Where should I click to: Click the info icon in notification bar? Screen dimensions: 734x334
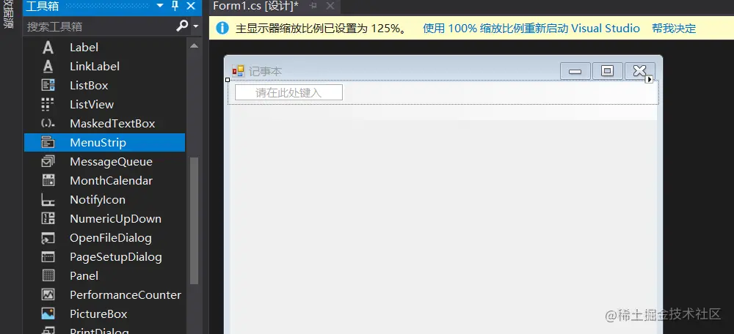(222, 29)
